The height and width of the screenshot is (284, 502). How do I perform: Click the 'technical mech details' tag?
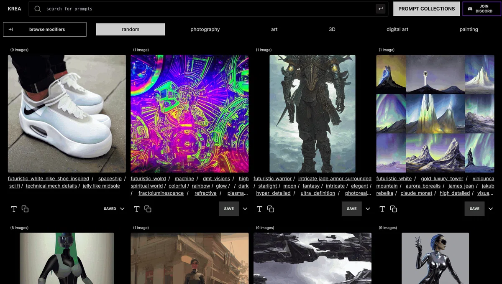pyautogui.click(x=51, y=186)
